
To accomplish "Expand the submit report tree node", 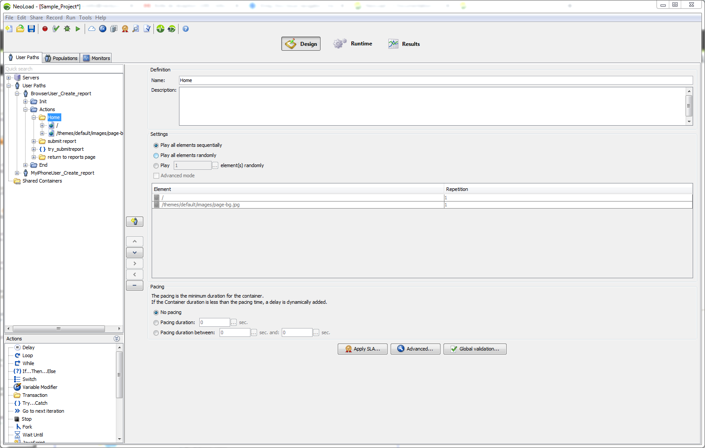I will [34, 142].
